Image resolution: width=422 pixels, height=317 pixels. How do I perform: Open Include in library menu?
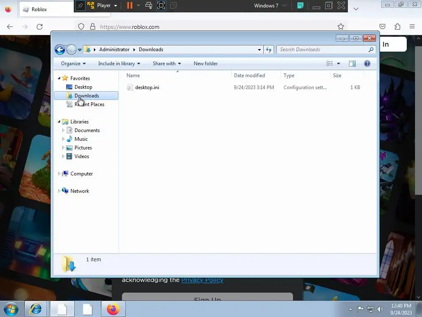pos(119,64)
